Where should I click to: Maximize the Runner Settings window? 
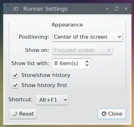click(117, 9)
